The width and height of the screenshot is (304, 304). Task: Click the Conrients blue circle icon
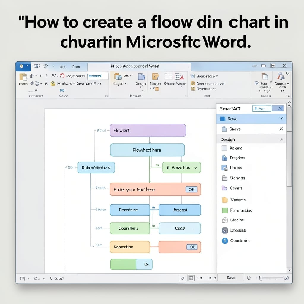[225, 240]
